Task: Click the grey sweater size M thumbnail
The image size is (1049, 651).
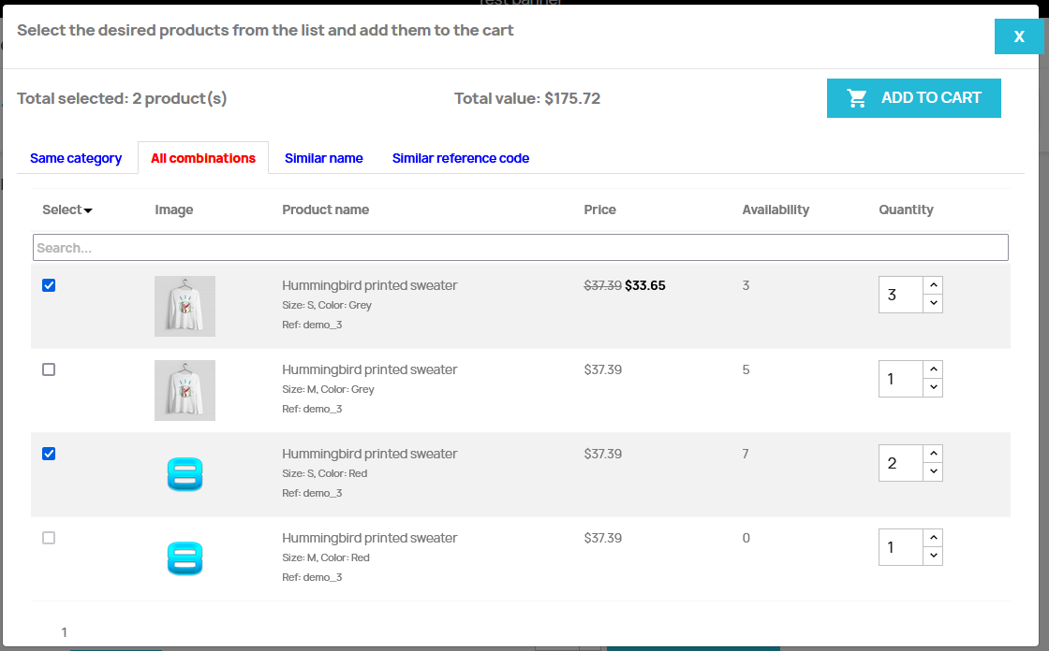Action: [x=185, y=390]
